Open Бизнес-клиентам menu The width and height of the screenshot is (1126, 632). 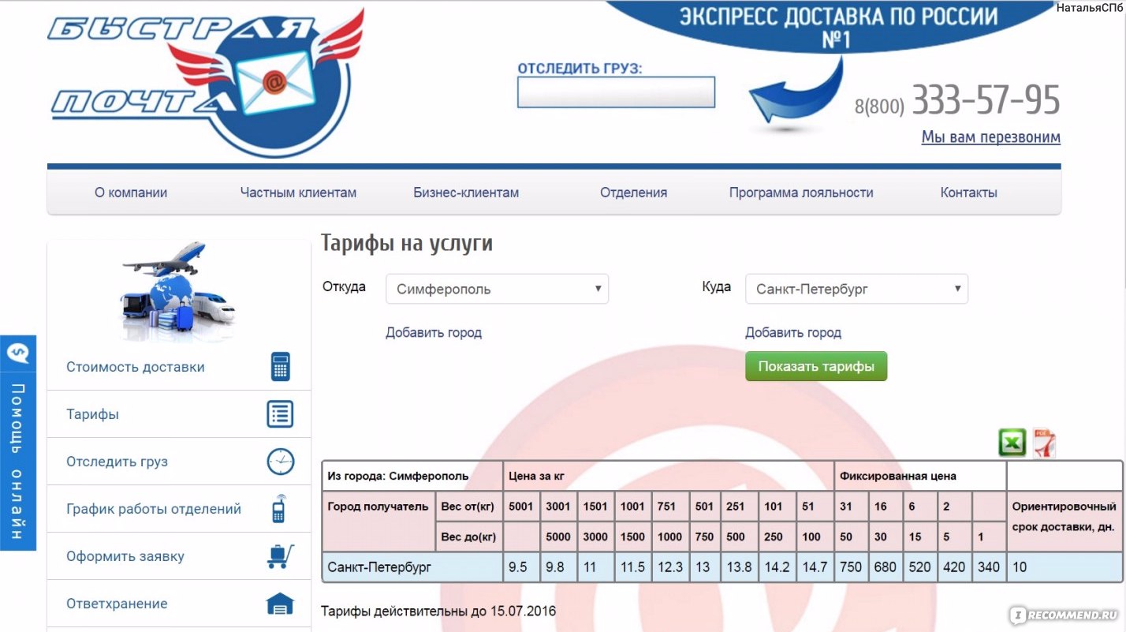click(466, 193)
